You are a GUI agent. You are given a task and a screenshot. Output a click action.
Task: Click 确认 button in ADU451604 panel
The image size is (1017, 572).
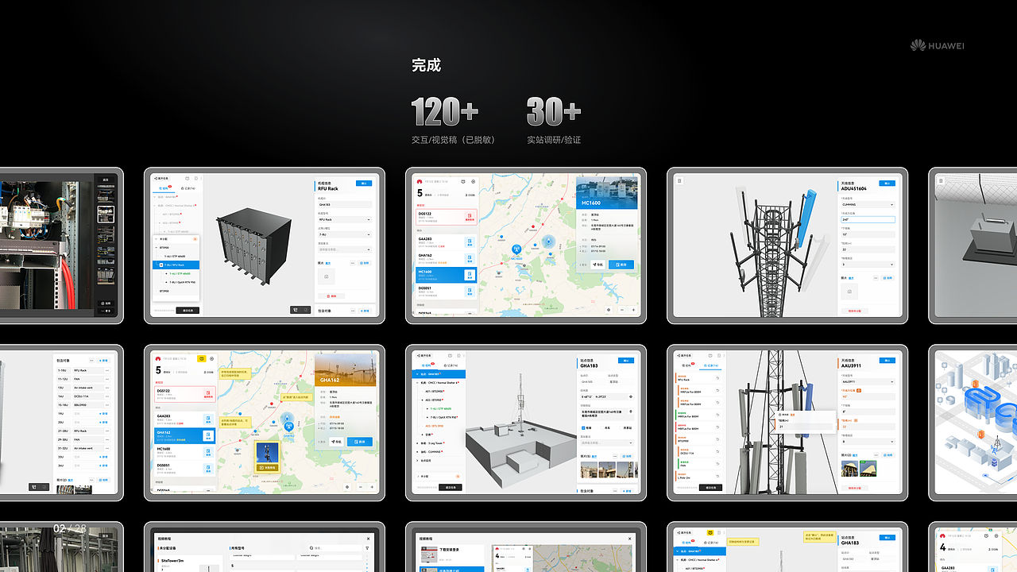pyautogui.click(x=887, y=184)
